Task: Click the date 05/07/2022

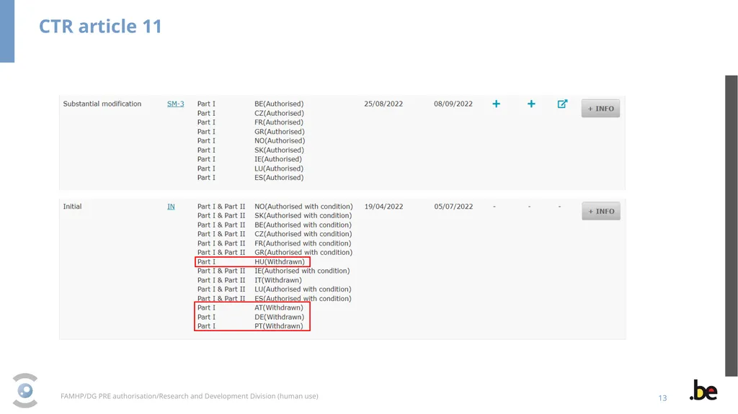Action: click(453, 207)
